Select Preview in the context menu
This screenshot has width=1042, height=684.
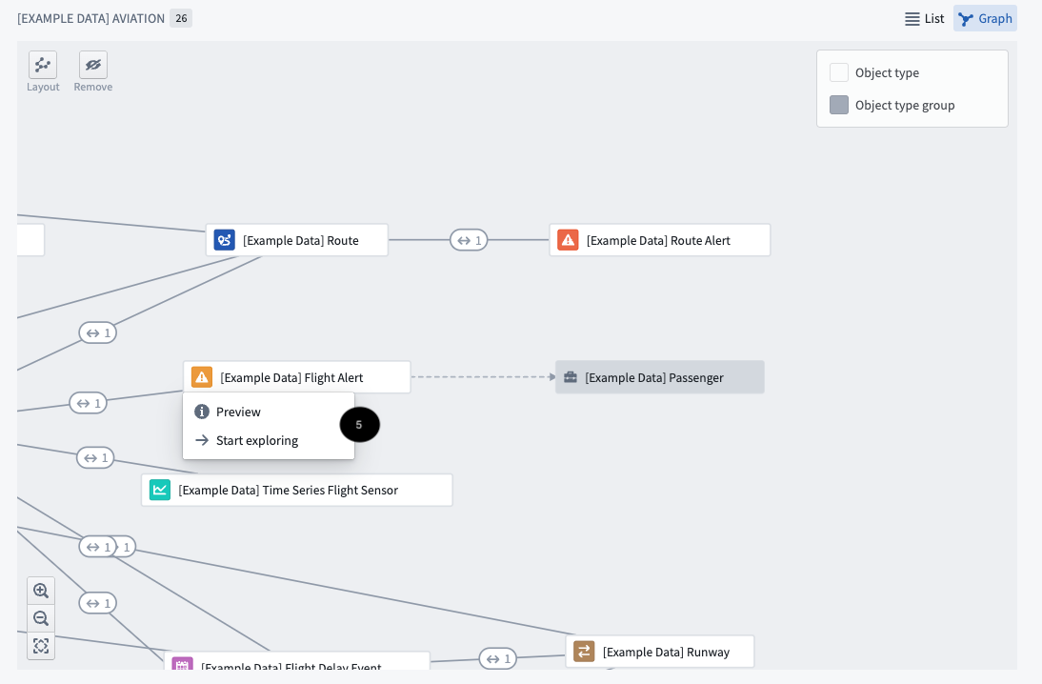point(269,412)
